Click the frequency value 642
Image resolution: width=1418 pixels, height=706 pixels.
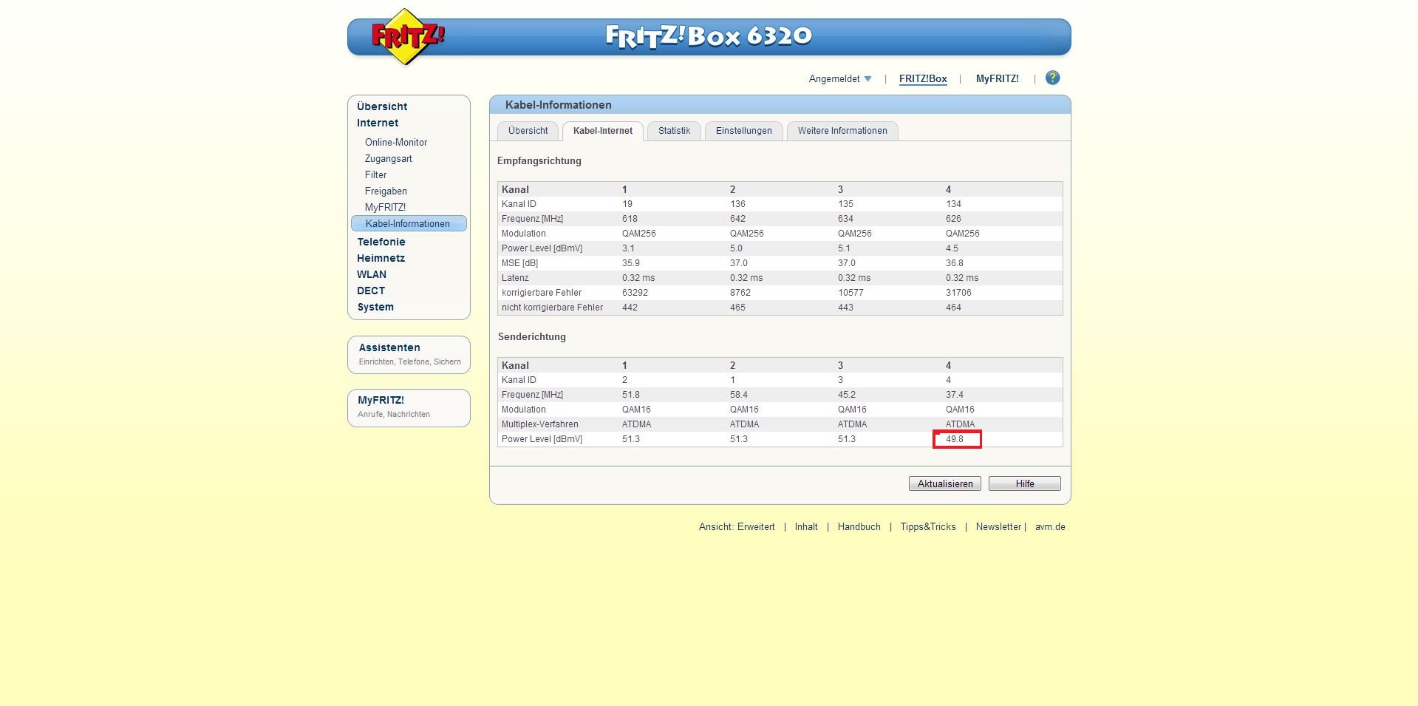point(737,219)
